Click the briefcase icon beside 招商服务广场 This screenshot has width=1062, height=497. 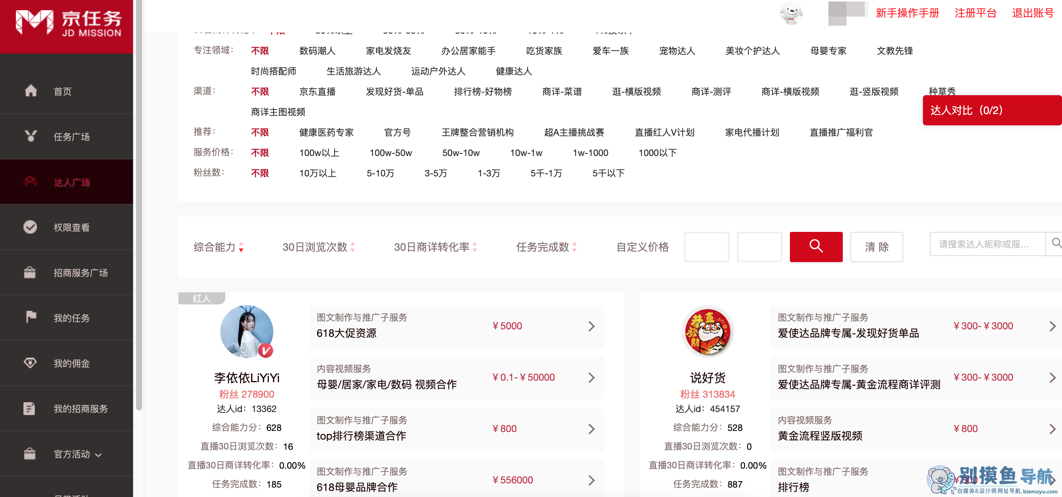[30, 272]
